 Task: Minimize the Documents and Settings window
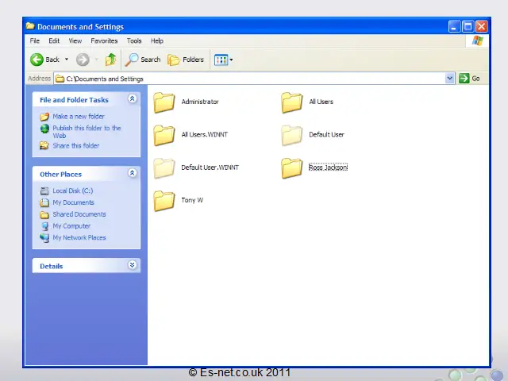(454, 26)
